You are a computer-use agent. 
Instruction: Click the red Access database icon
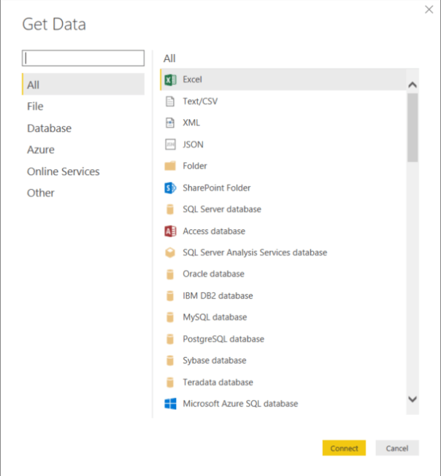coord(170,231)
